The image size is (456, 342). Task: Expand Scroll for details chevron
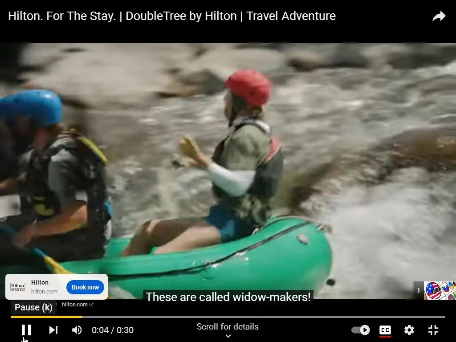228,336
